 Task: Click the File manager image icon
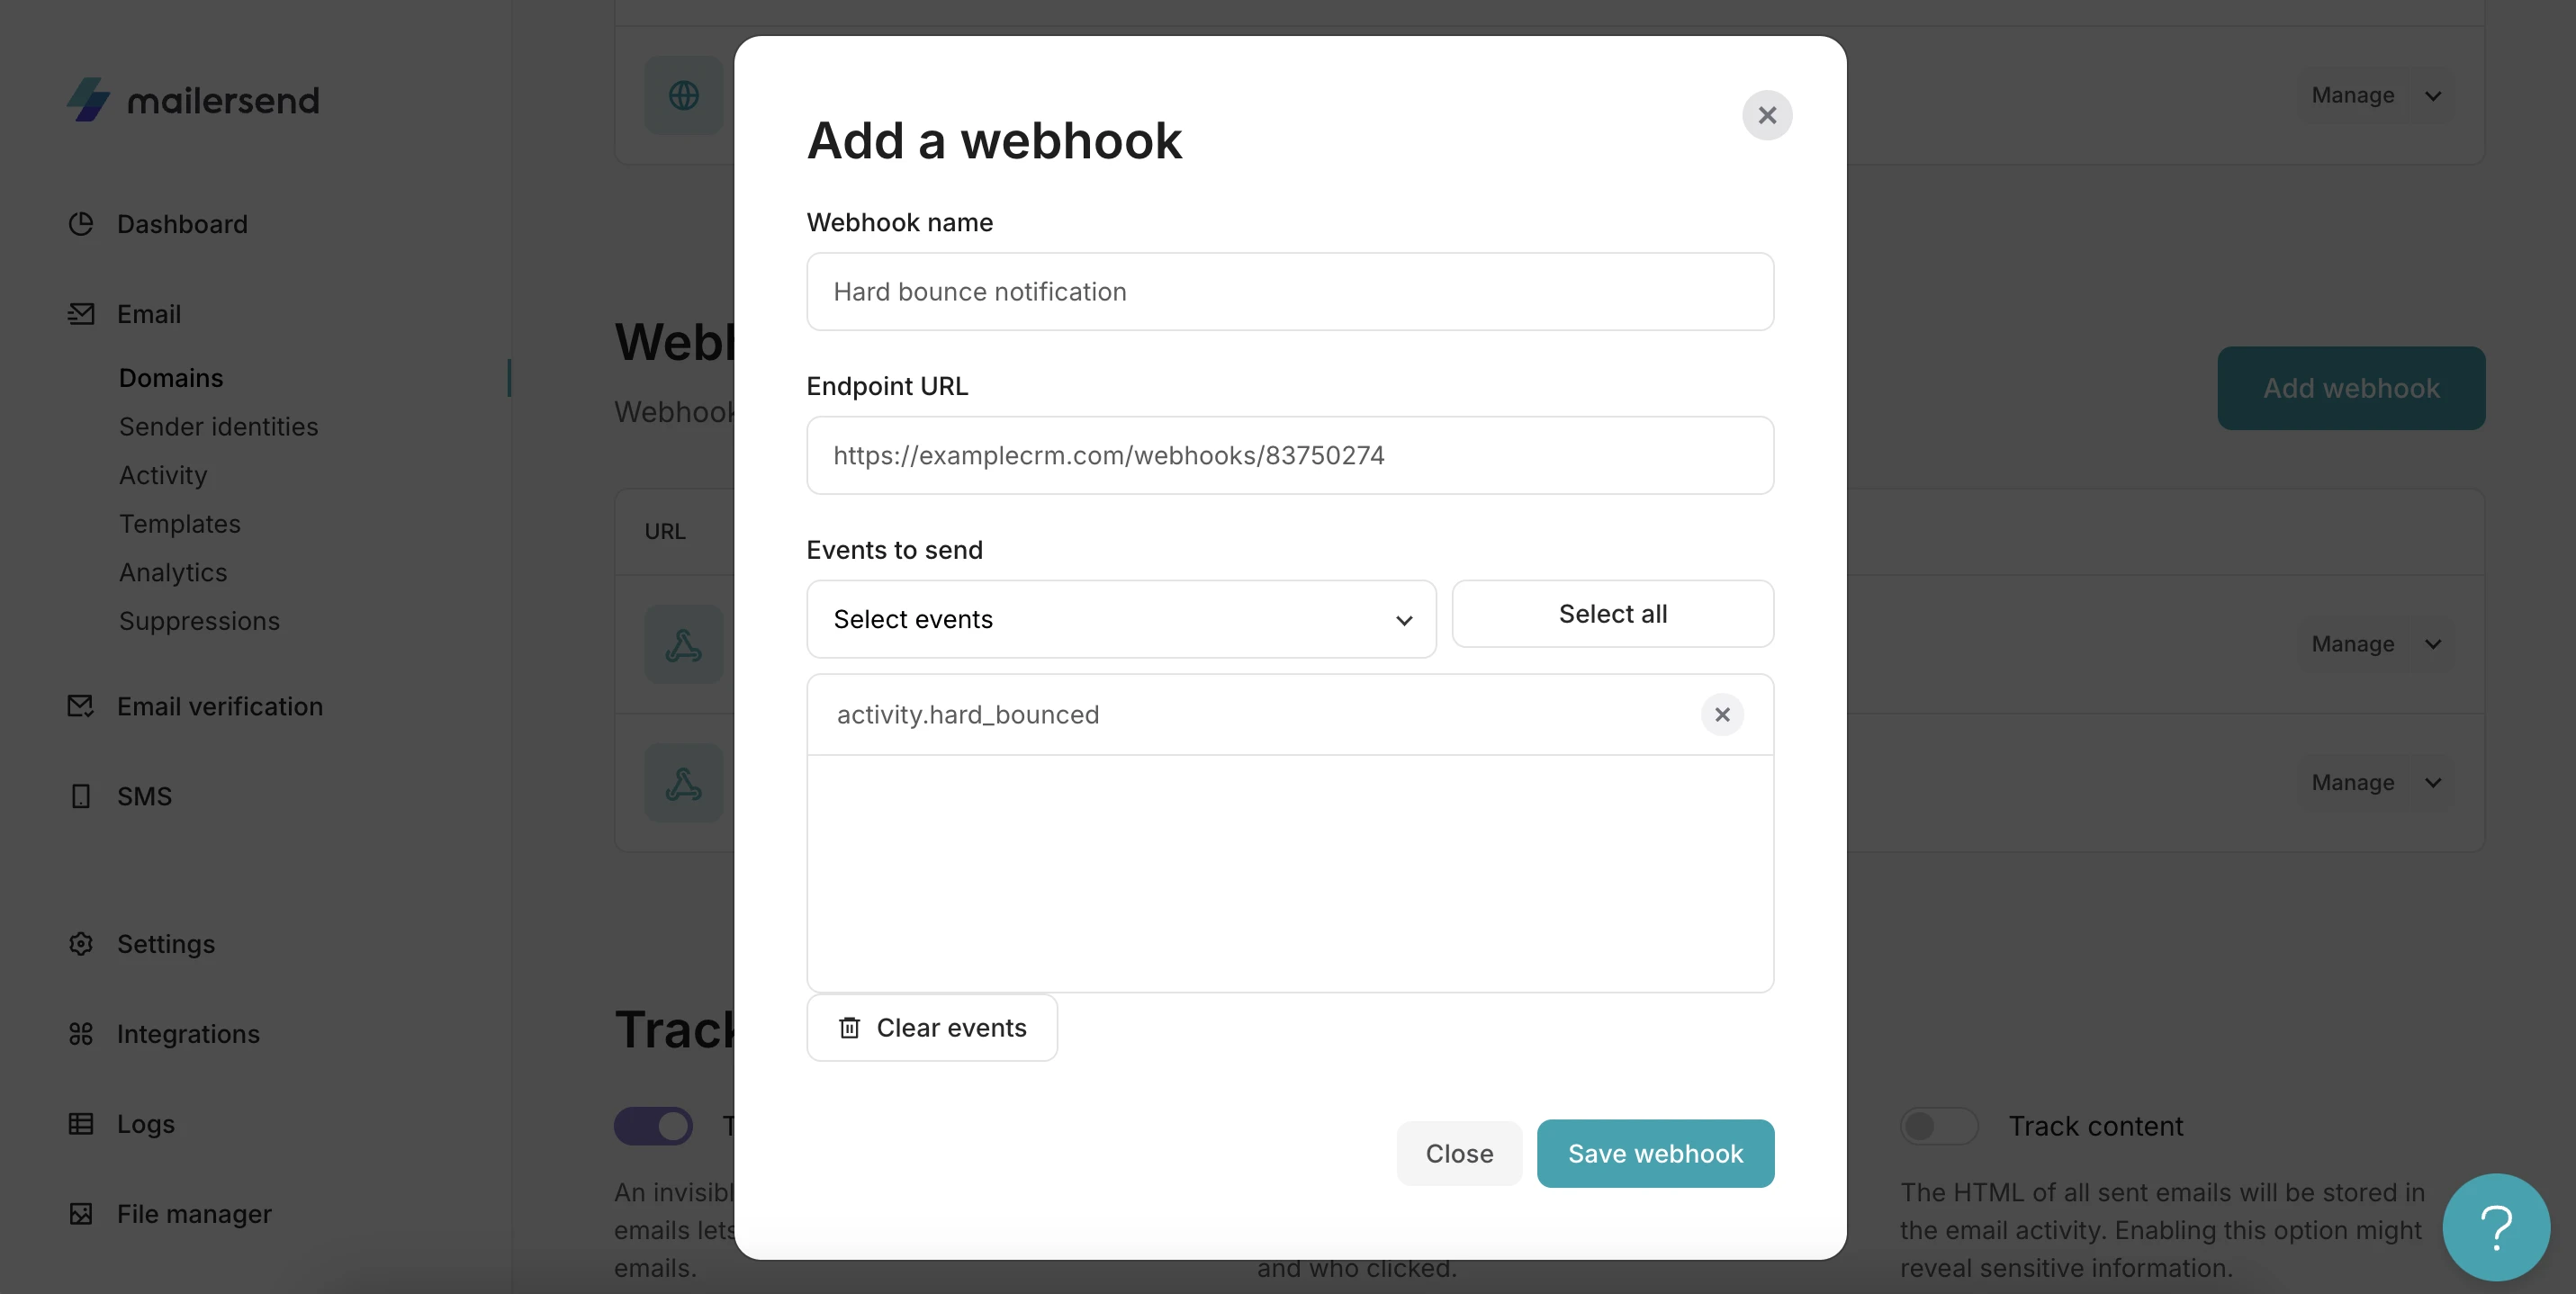[81, 1213]
